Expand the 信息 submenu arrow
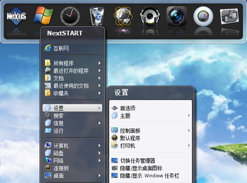Screen dimensions: 247x183 pyautogui.click(x=99, y=123)
